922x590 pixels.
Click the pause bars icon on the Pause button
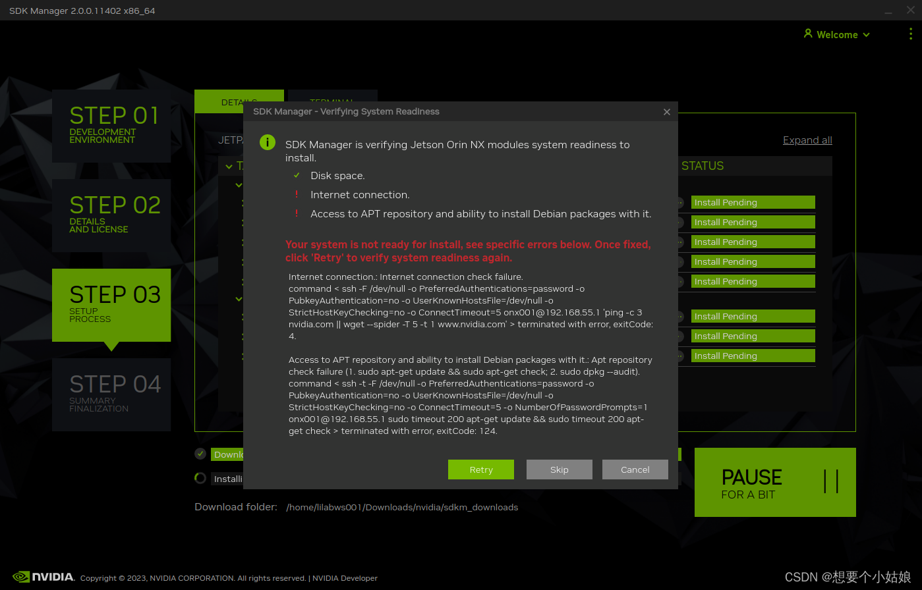831,481
